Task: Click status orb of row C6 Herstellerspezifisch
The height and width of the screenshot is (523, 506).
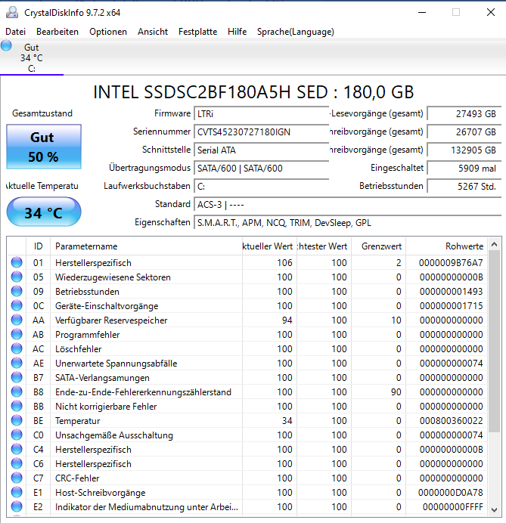Action: pos(17,463)
